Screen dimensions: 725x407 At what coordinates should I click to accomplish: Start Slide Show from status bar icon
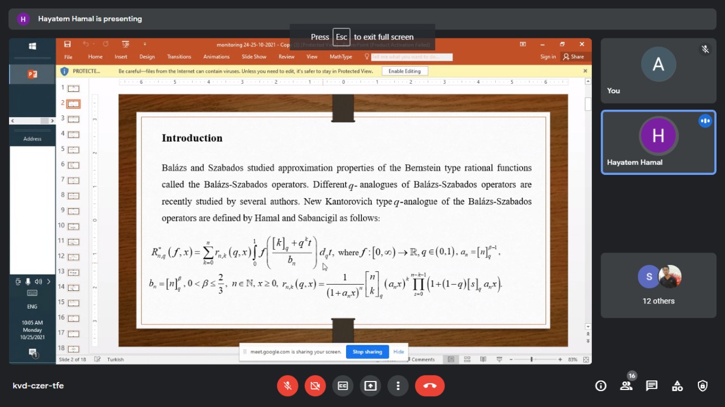pyautogui.click(x=499, y=359)
